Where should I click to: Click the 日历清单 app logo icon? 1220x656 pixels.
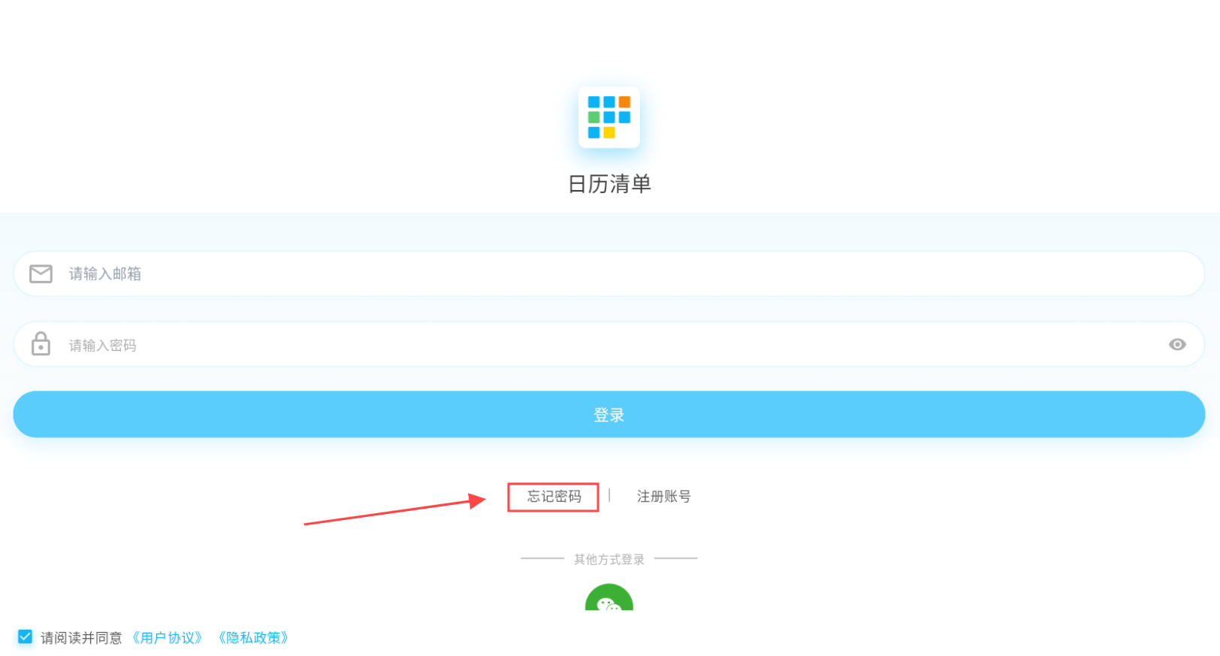click(609, 117)
